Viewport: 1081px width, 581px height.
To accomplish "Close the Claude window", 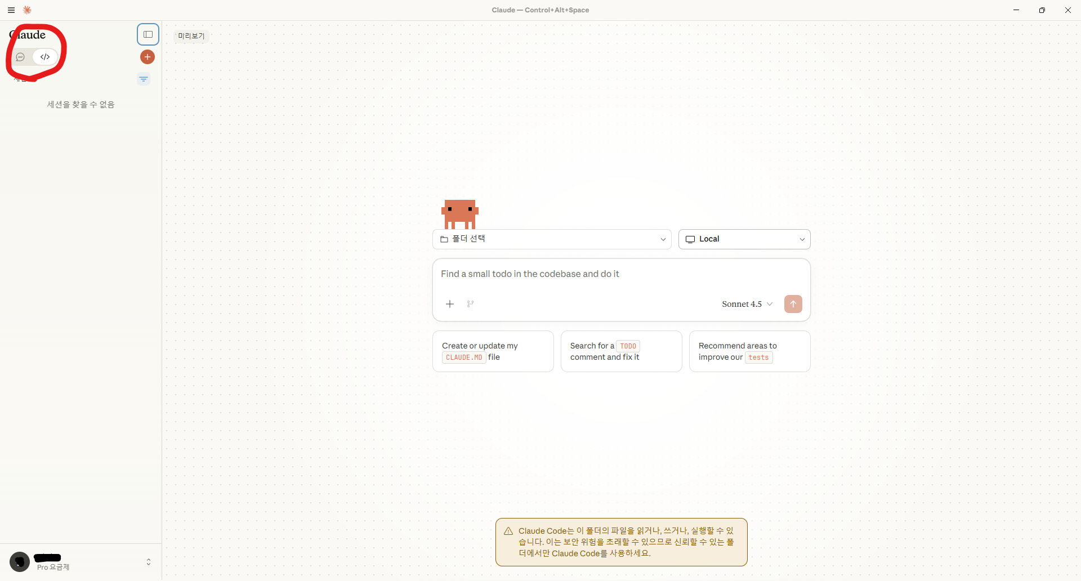I will coord(1068,10).
